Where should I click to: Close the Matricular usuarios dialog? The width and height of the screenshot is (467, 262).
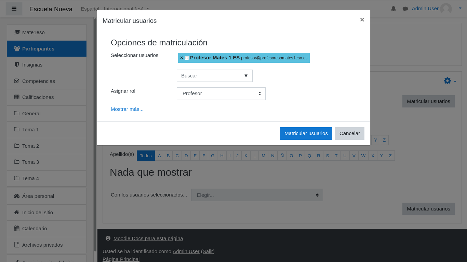pyautogui.click(x=362, y=20)
